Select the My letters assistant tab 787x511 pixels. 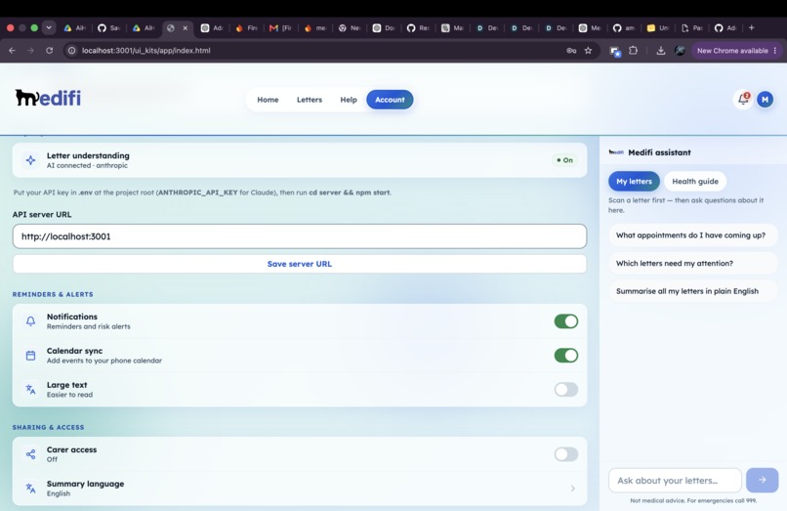[x=634, y=182]
